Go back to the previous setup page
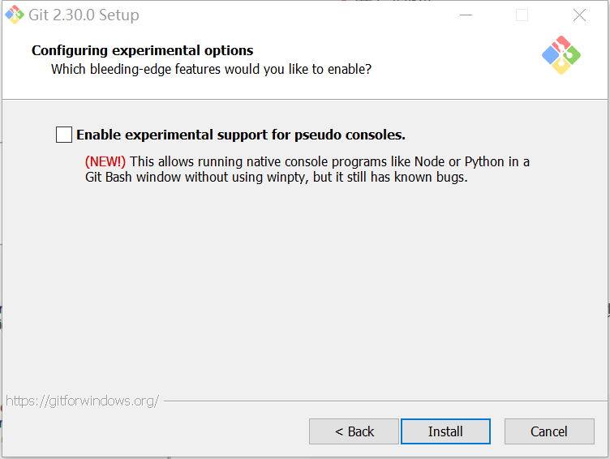 [354, 431]
